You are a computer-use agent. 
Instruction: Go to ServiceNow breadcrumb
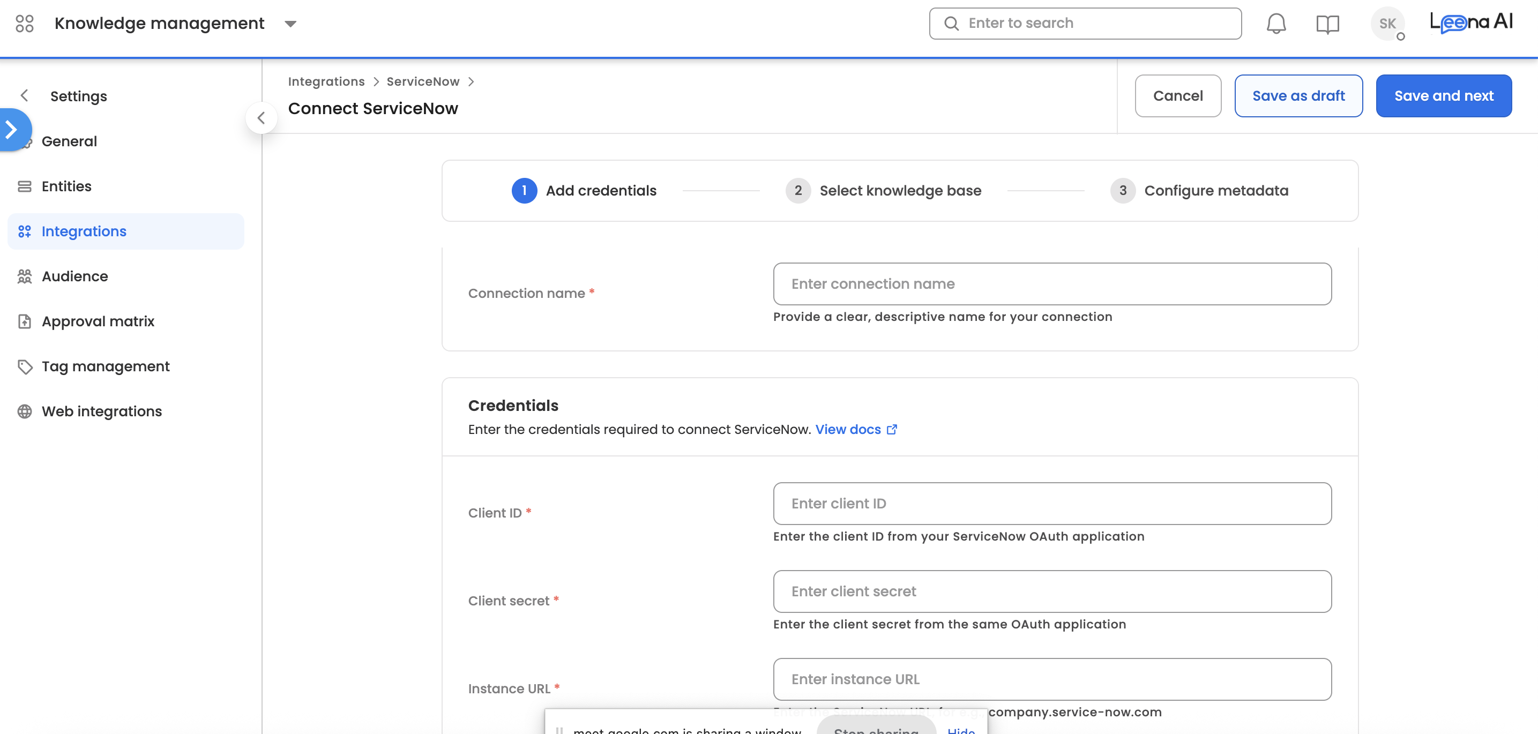(423, 81)
